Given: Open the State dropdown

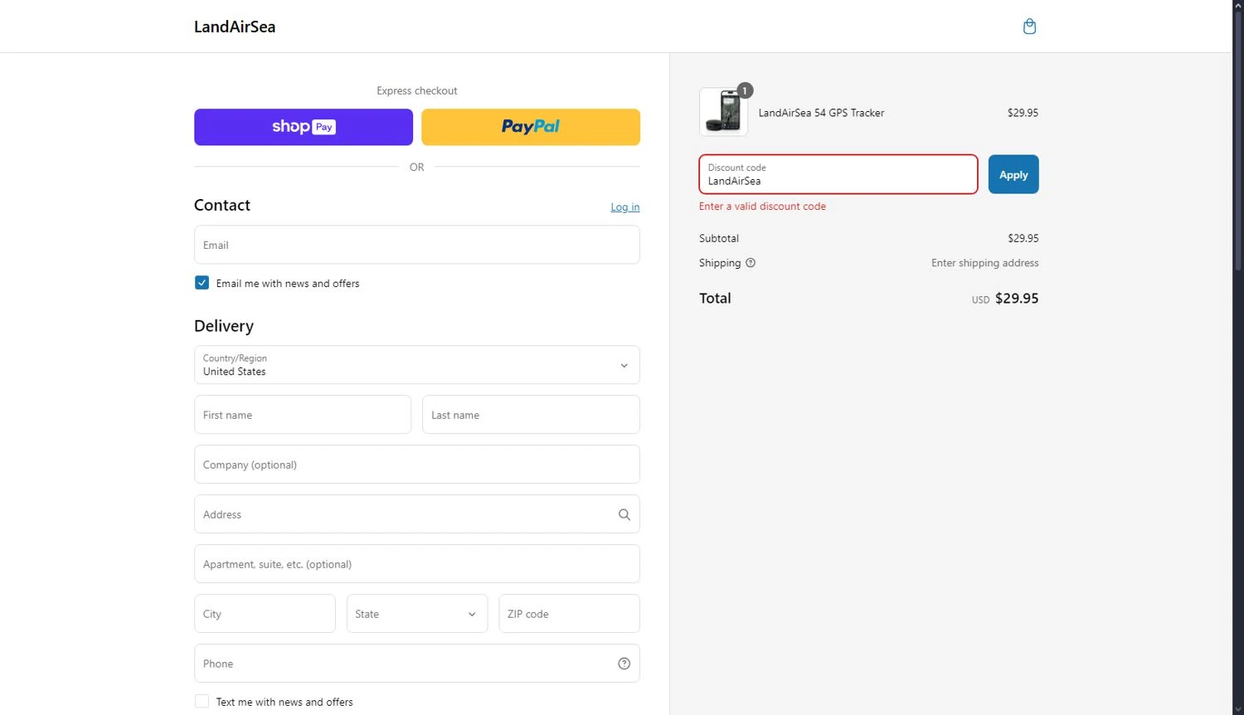Looking at the screenshot, I should point(417,614).
